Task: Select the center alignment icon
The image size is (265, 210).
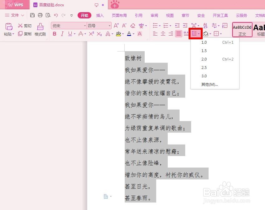Action: pos(163,34)
